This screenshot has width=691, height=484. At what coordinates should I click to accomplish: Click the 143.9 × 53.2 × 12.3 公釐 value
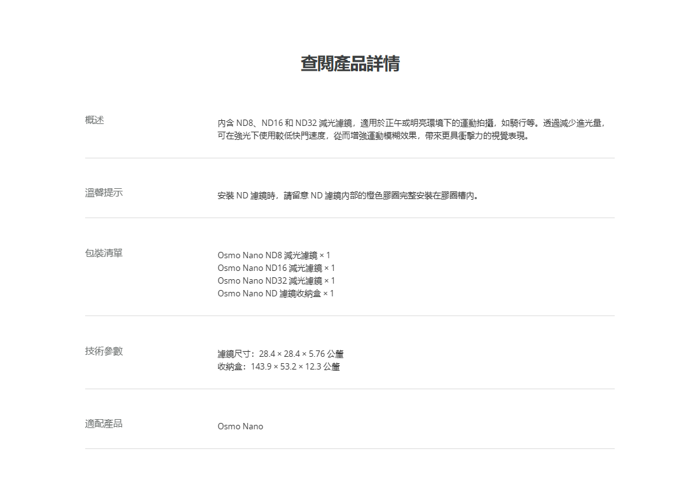(296, 367)
